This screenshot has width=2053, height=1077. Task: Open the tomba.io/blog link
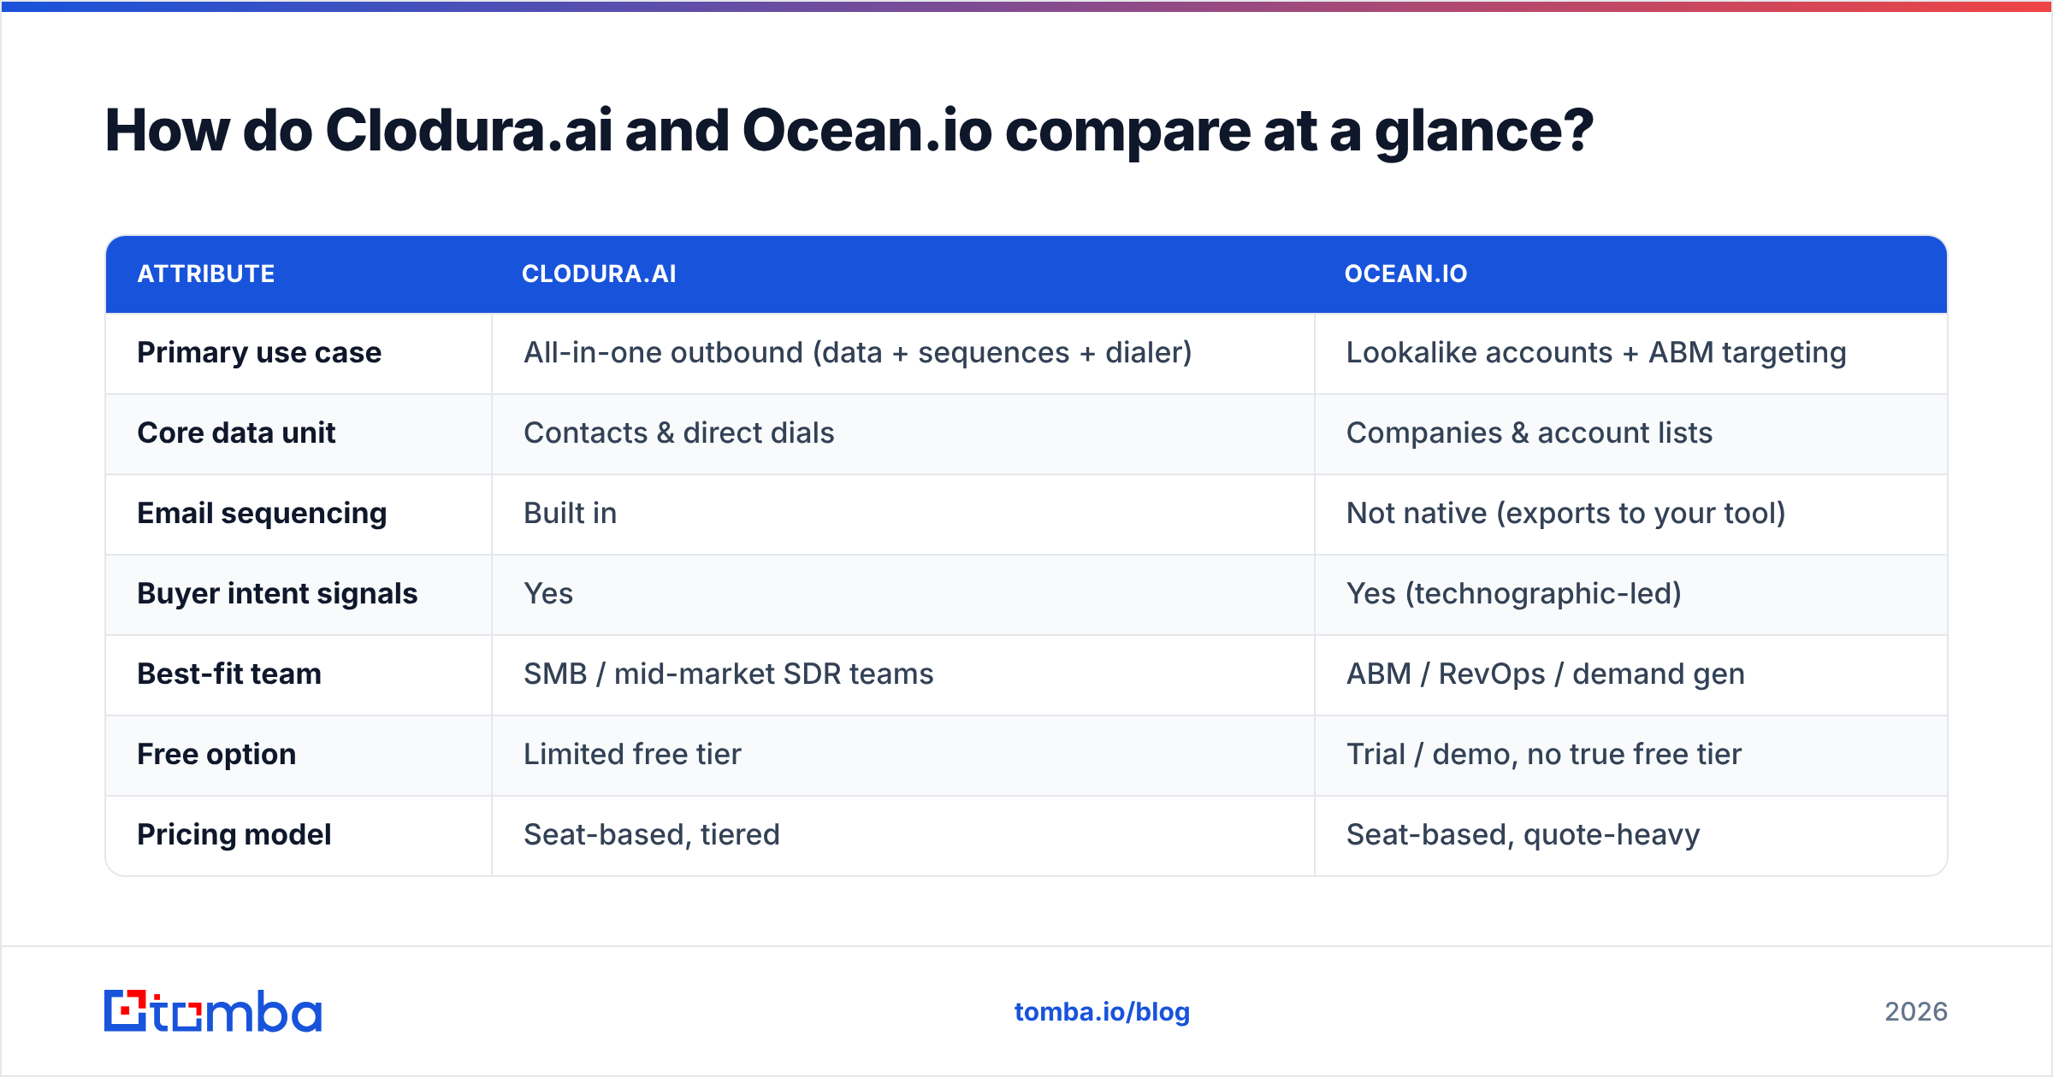tap(1102, 1012)
